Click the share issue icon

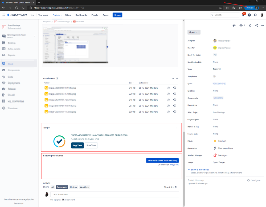(256, 25)
